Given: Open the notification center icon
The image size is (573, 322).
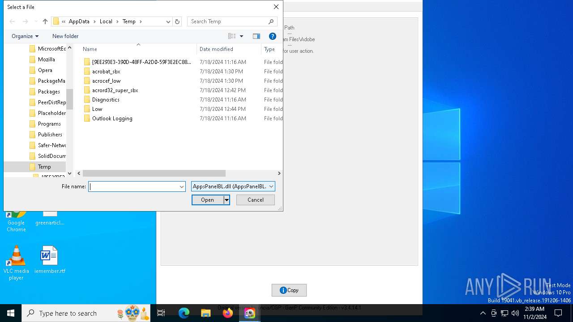Looking at the screenshot, I should (558, 313).
